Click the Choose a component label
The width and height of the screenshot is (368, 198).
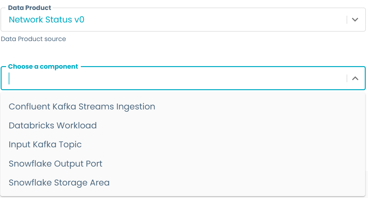[43, 66]
